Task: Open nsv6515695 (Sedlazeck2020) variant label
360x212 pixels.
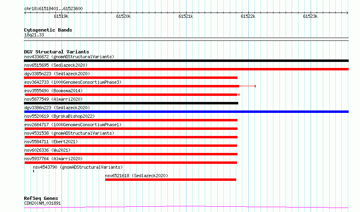Action: pos(56,65)
